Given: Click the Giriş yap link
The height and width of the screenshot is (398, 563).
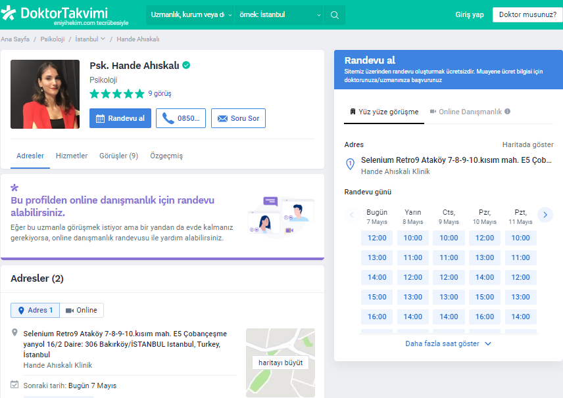Looking at the screenshot, I should coord(470,14).
